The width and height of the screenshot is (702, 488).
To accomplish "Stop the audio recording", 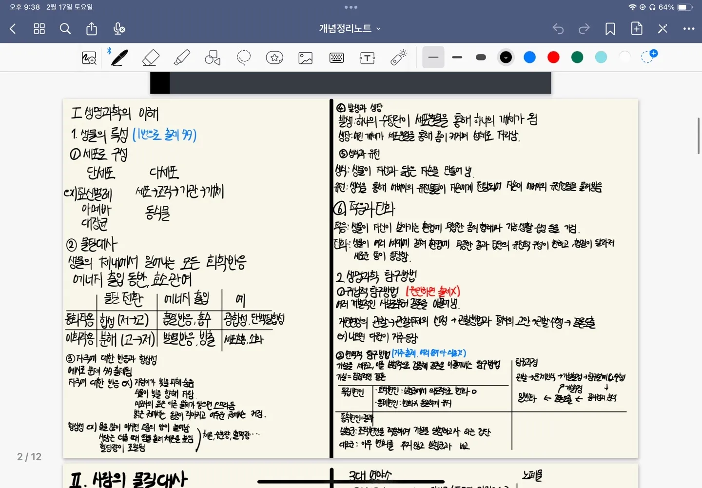I will [118, 29].
